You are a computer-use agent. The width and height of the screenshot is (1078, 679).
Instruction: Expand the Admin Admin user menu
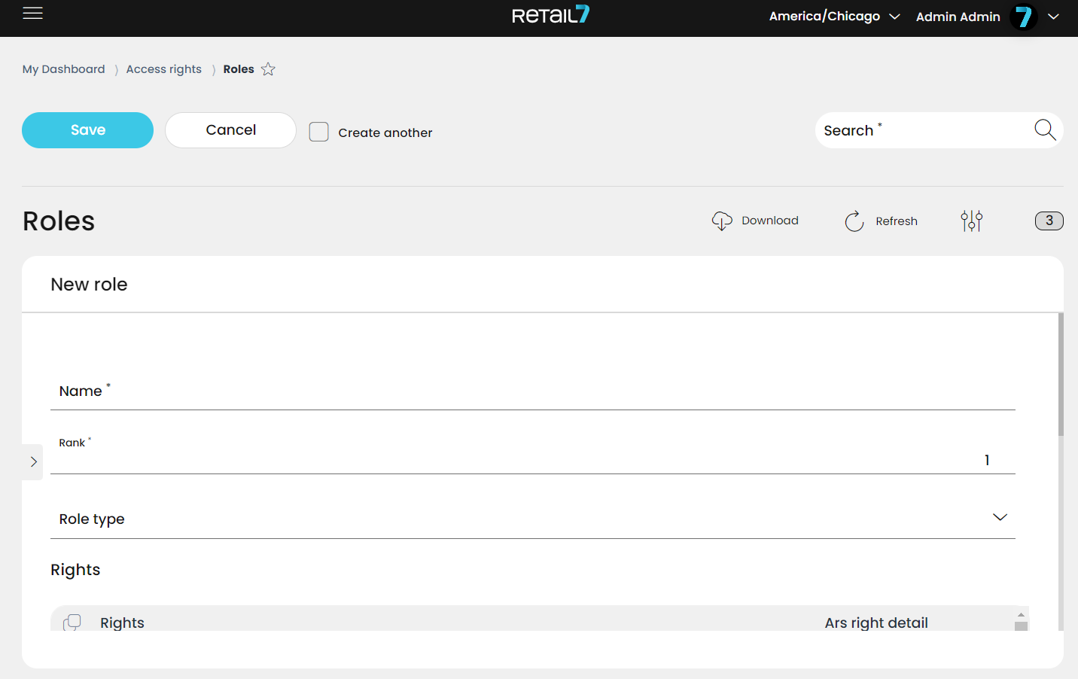point(1053,17)
